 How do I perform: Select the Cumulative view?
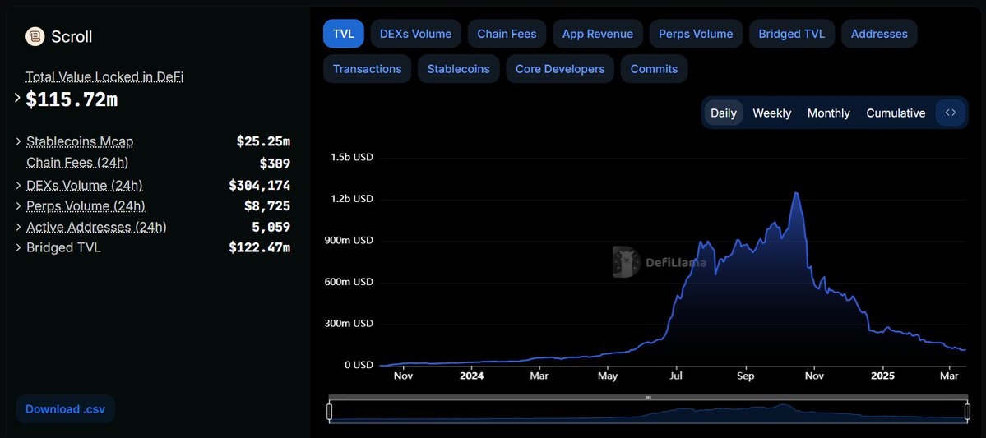pyautogui.click(x=896, y=113)
